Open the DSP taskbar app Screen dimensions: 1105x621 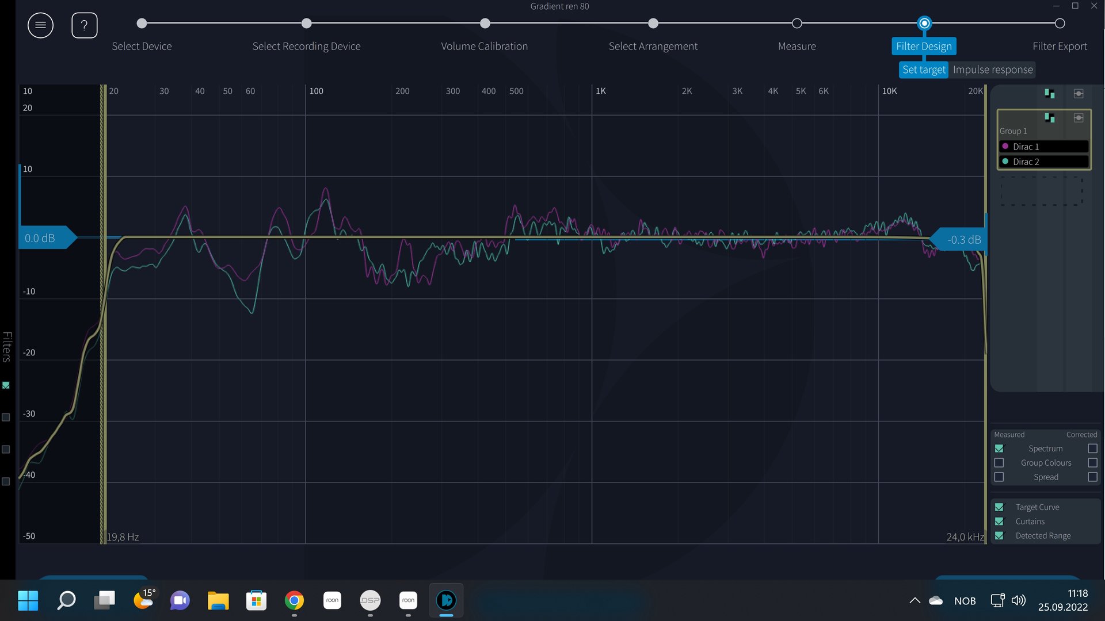370,600
